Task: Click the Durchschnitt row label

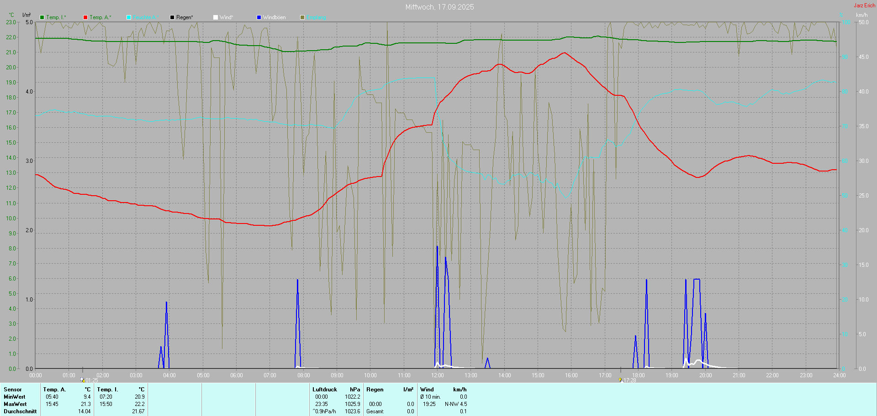Action: point(20,411)
